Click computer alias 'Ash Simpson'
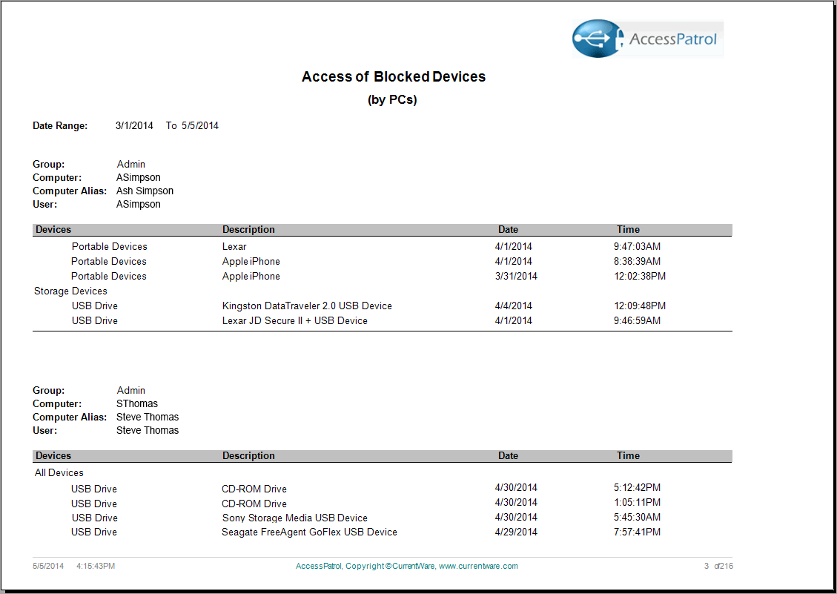This screenshot has height=594, width=837. pyautogui.click(x=145, y=191)
